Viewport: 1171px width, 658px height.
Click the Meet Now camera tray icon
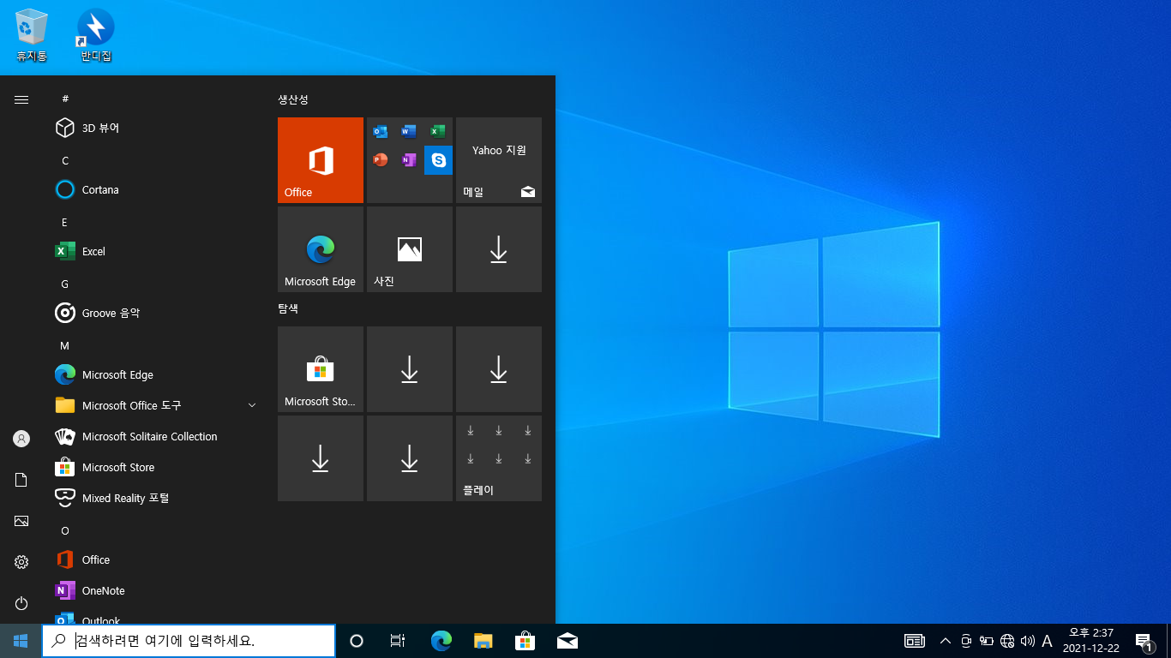pyautogui.click(x=966, y=641)
